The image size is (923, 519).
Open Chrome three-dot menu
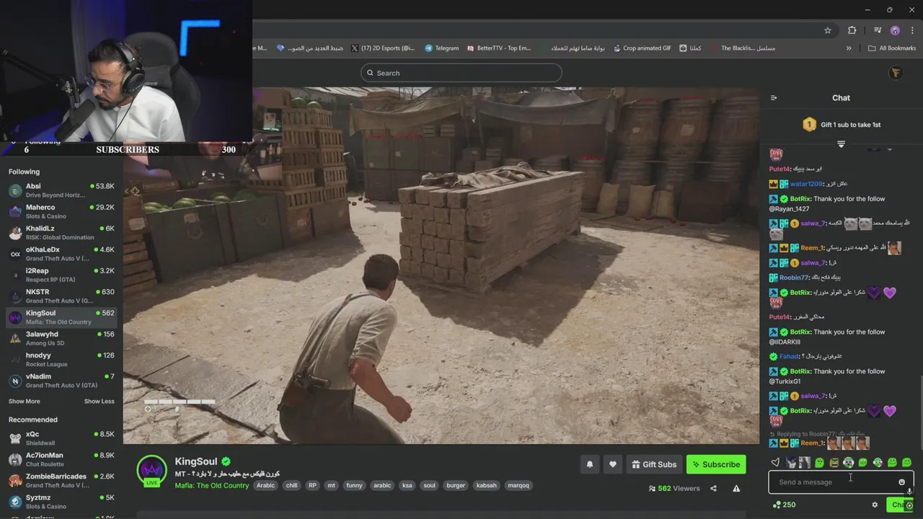(911, 30)
